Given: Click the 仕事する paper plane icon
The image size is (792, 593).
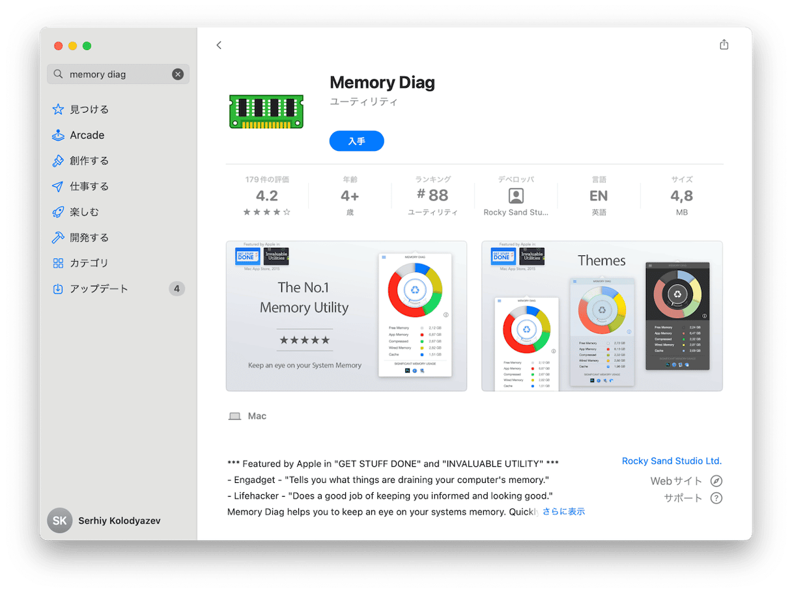Looking at the screenshot, I should (x=58, y=186).
